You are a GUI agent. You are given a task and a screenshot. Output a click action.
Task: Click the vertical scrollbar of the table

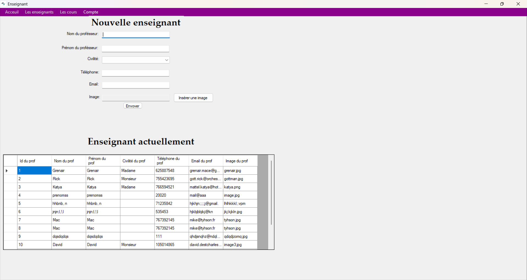click(x=271, y=192)
